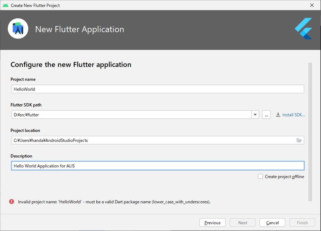Focus the Project name field containing HelloWorld
Viewport: 321px width, 231px height.
point(156,89)
